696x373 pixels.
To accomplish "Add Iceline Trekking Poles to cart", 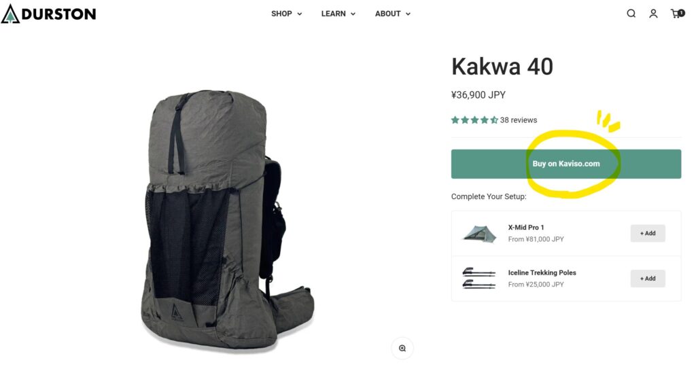I will pyautogui.click(x=648, y=279).
